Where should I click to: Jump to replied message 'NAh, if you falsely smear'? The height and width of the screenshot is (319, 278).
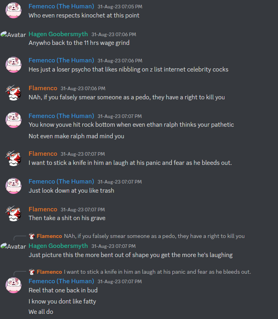click(x=154, y=236)
